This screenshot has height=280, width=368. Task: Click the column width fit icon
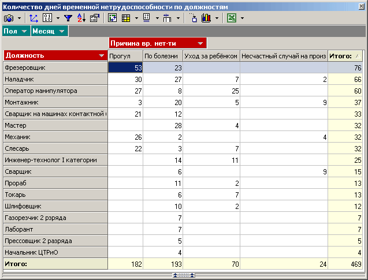click(x=167, y=18)
